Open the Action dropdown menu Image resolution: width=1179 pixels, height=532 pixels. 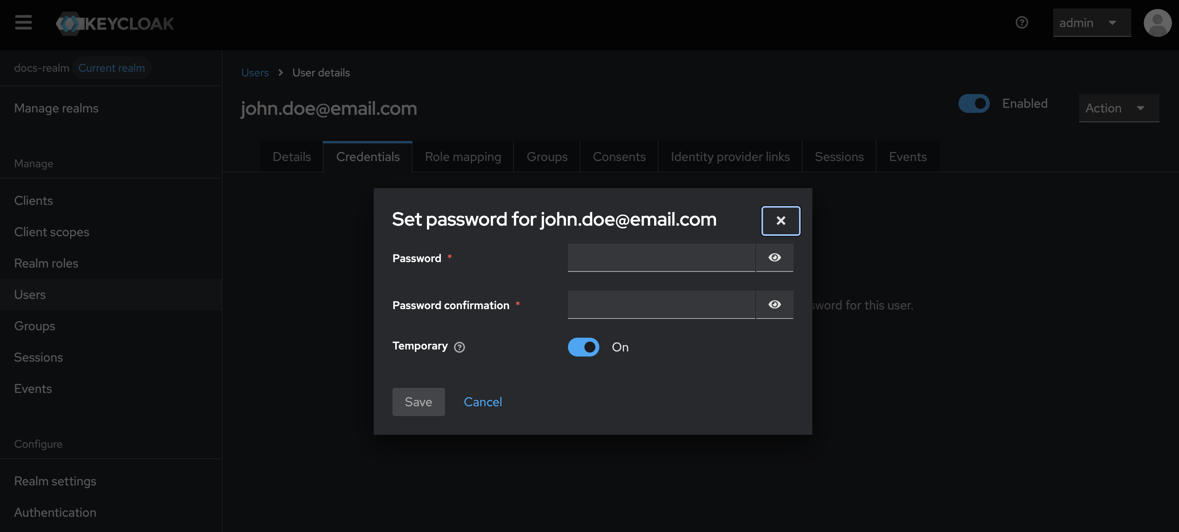tap(1118, 109)
